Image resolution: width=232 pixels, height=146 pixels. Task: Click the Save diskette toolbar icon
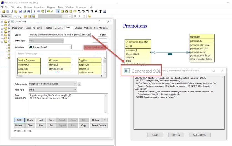pyautogui.click(x=20, y=11)
